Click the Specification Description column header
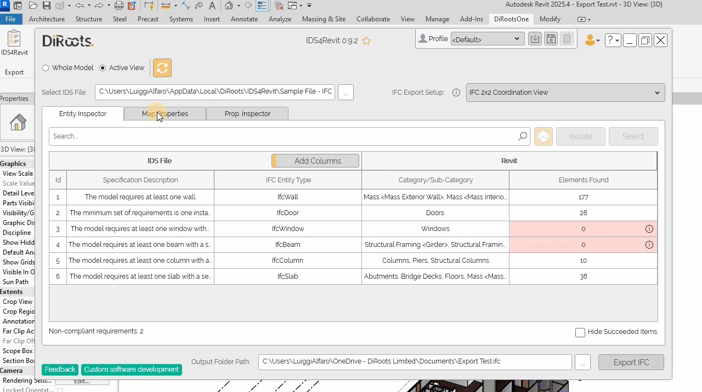702x392 pixels. (140, 180)
